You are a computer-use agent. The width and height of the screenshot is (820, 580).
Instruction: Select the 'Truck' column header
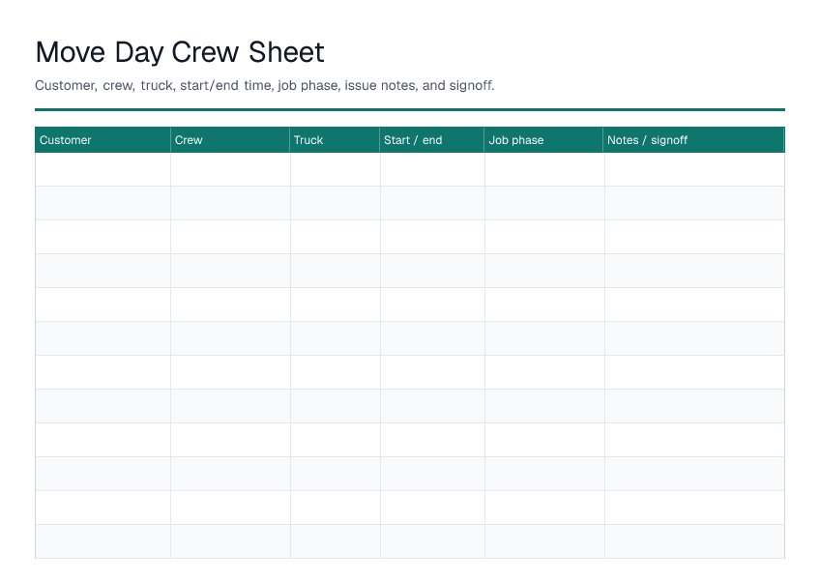pos(335,139)
